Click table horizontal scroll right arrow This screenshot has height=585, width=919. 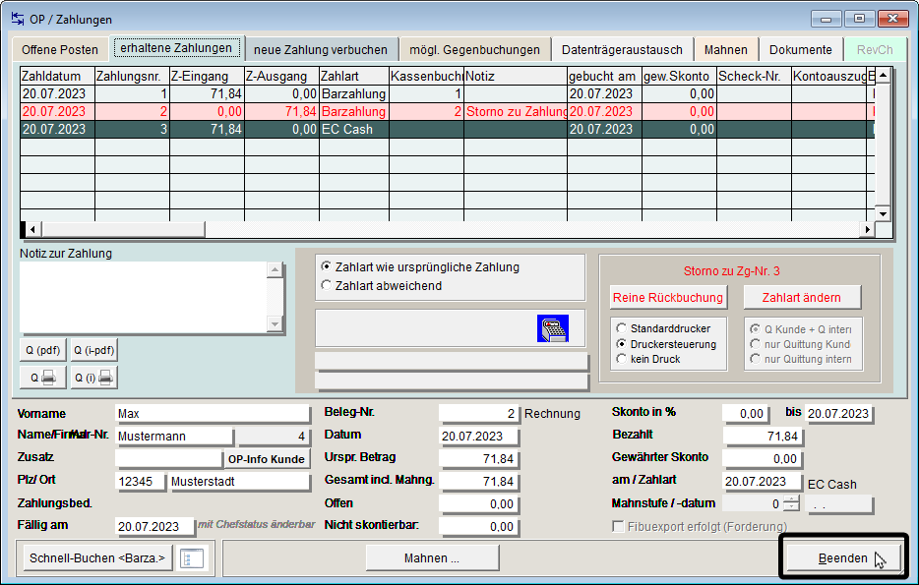click(x=867, y=229)
